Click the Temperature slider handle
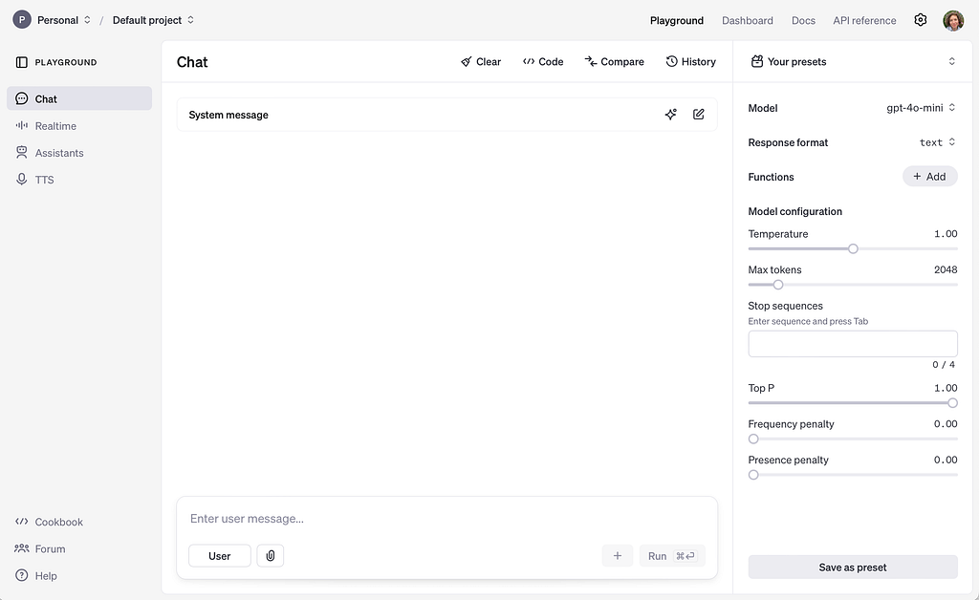979x600 pixels. [x=853, y=248]
